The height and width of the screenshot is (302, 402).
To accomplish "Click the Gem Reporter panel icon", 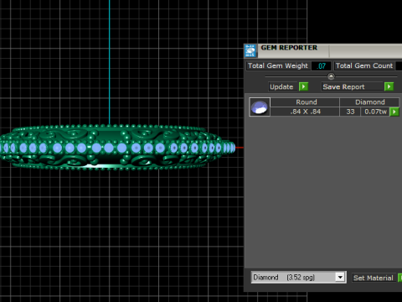I will point(250,51).
